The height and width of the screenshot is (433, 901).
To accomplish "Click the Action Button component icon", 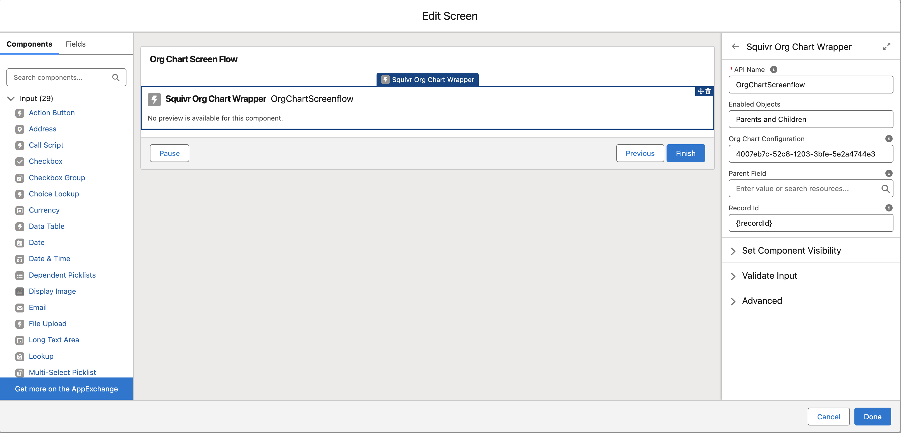I will click(20, 113).
